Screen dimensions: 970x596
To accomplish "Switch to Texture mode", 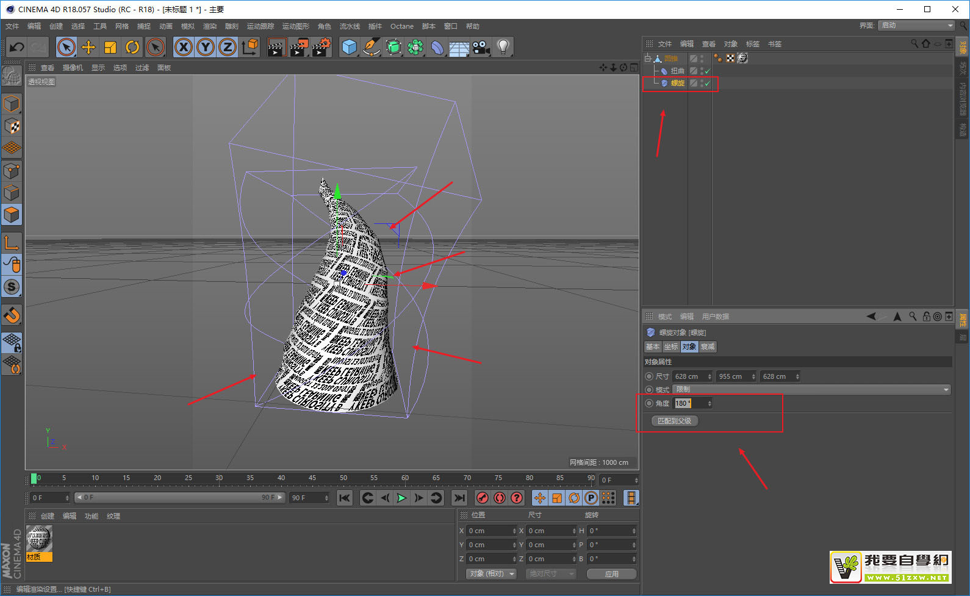I will click(x=12, y=126).
